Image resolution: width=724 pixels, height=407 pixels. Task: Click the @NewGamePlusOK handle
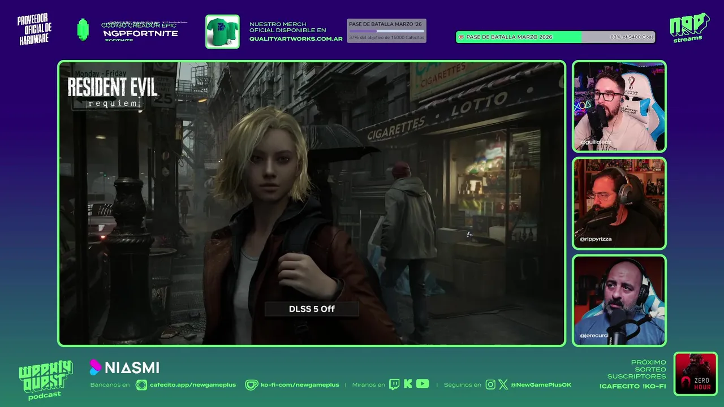point(541,385)
